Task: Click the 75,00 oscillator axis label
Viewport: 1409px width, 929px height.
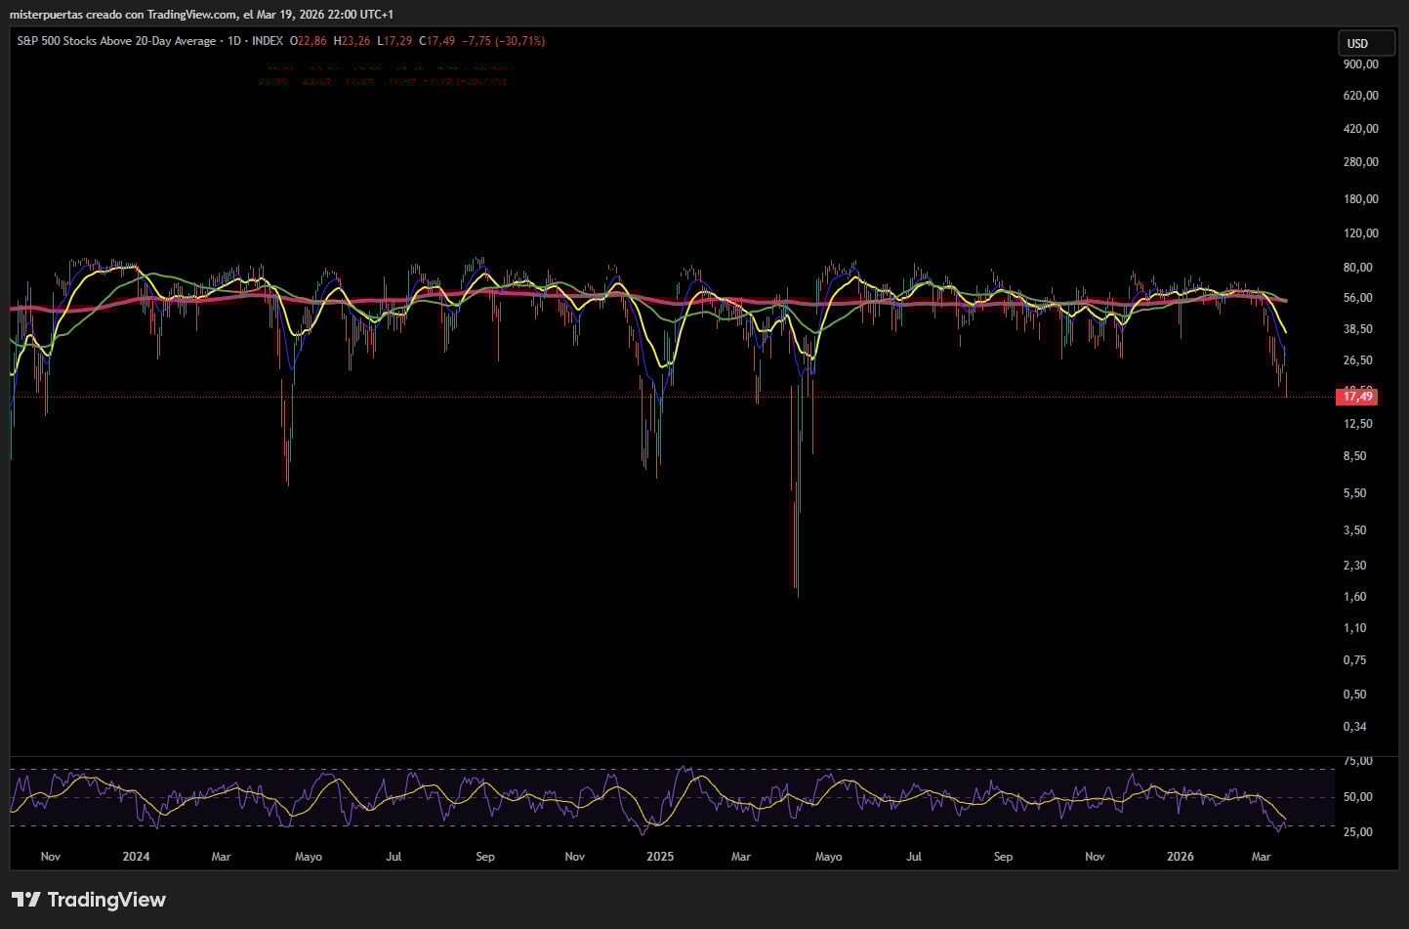Action: click(x=1358, y=761)
